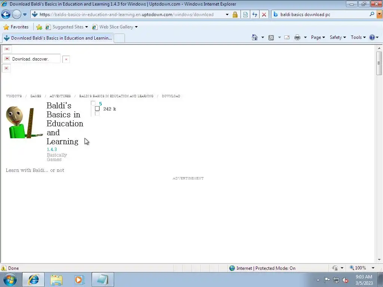Click the Read Mail icon

point(287,37)
